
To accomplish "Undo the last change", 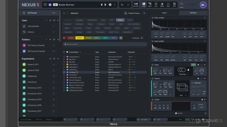I will point(122,5).
